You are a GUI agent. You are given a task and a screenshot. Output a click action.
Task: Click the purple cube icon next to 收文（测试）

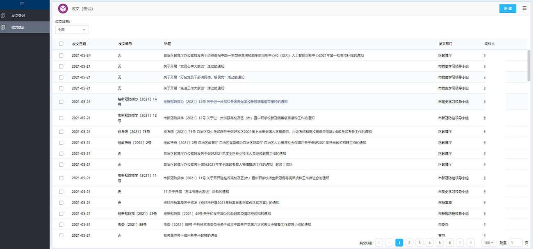63,9
